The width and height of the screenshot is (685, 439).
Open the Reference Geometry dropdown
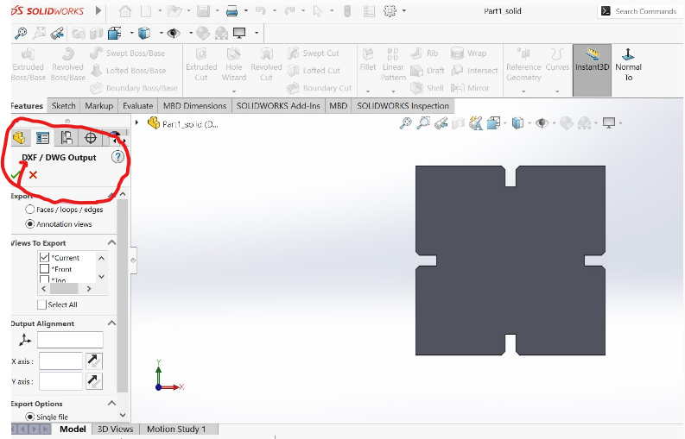coord(523,91)
